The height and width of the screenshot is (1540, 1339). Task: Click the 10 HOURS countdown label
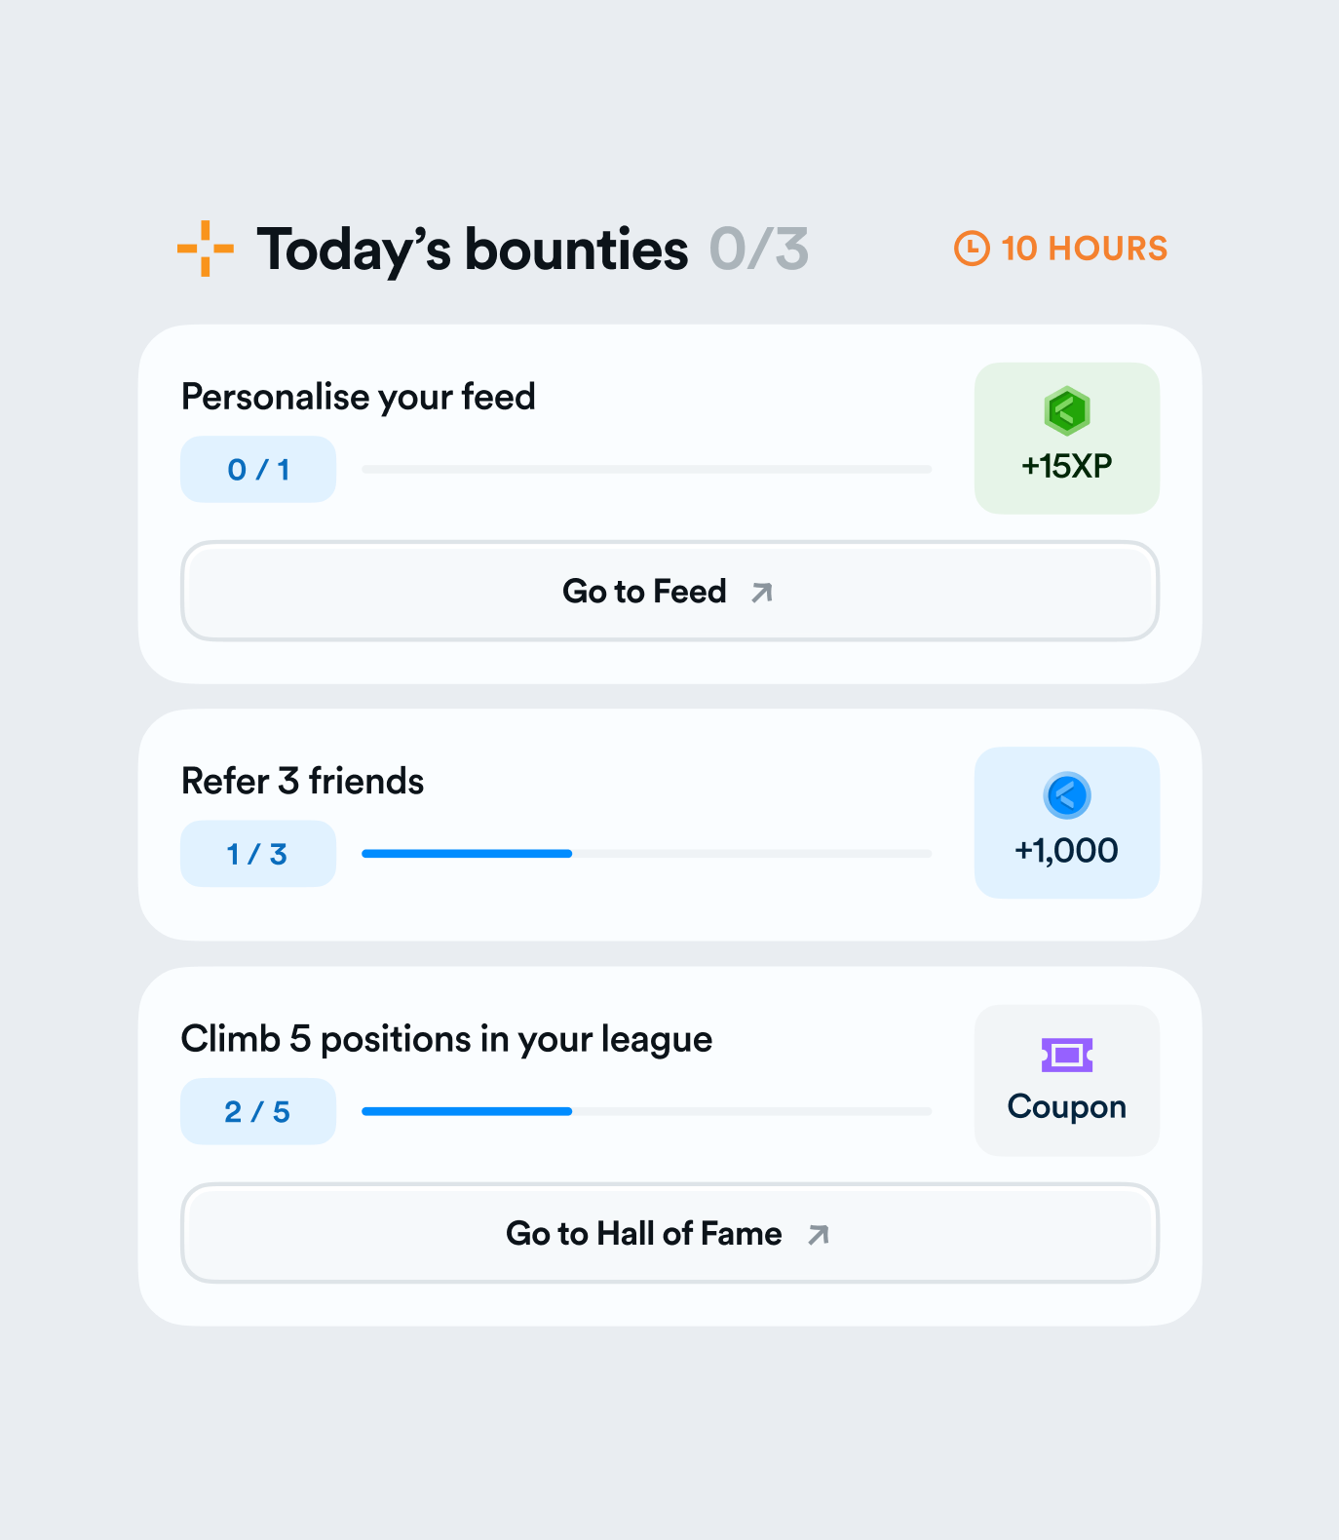[1084, 249]
